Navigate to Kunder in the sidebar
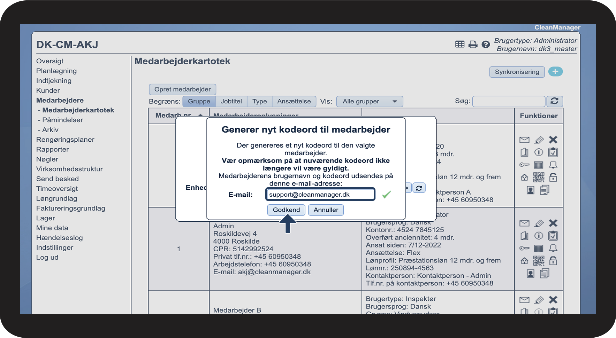The height and width of the screenshot is (338, 616). tap(48, 91)
